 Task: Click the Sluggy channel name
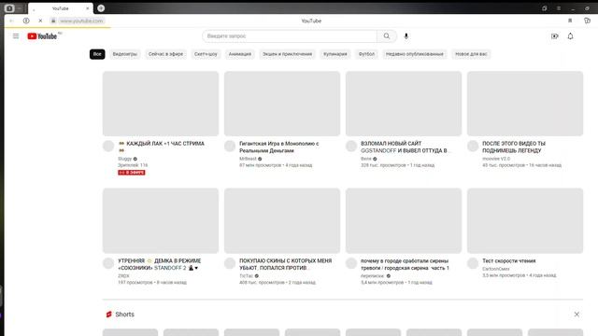124,159
